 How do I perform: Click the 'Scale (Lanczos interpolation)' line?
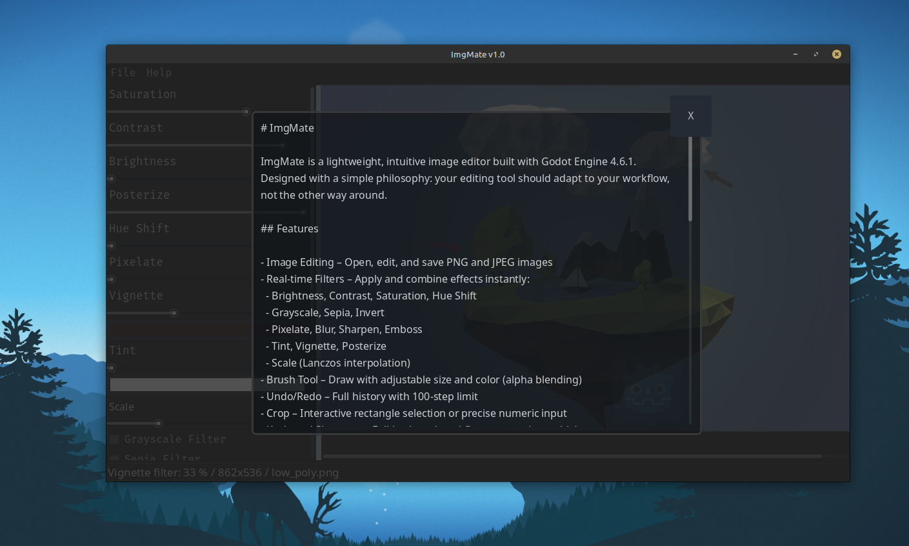338,363
